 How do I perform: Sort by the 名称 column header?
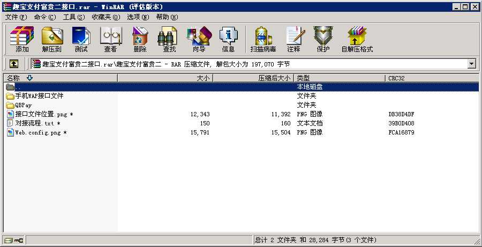[61, 78]
